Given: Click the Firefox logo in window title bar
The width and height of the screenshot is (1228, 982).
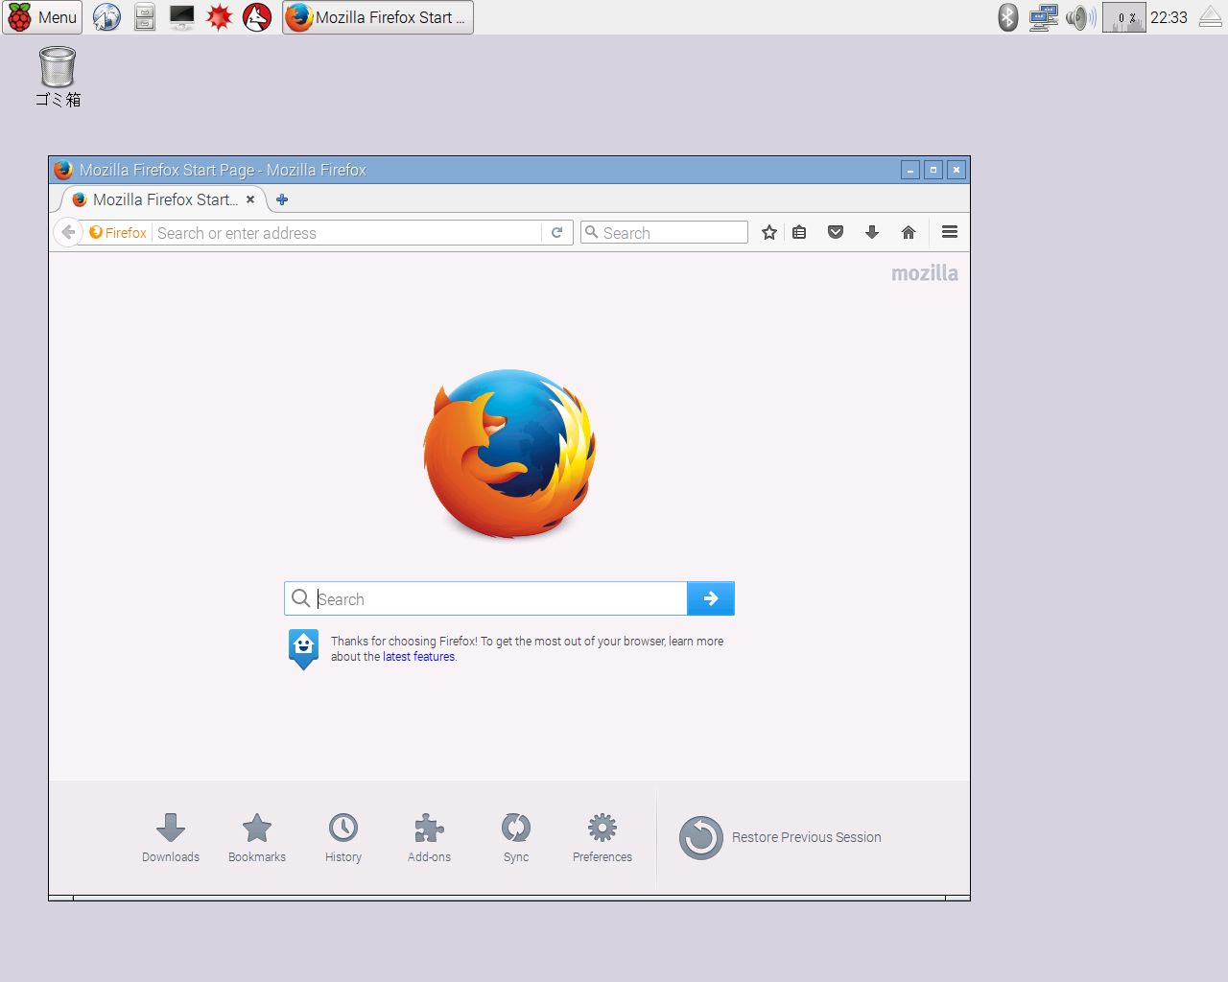Looking at the screenshot, I should coord(63,170).
